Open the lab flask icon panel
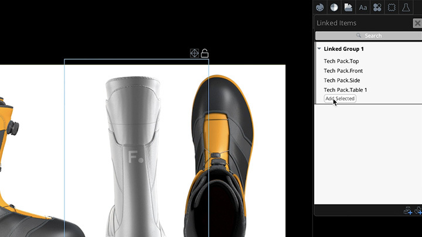The height and width of the screenshot is (237, 422). pos(406,7)
